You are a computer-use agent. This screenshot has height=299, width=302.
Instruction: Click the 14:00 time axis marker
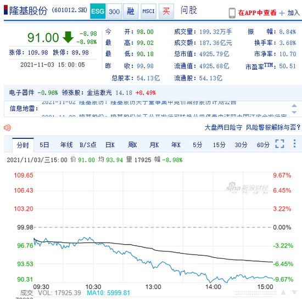click(x=213, y=287)
